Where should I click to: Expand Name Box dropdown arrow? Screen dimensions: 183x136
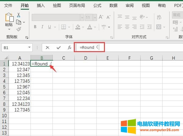click(29, 47)
